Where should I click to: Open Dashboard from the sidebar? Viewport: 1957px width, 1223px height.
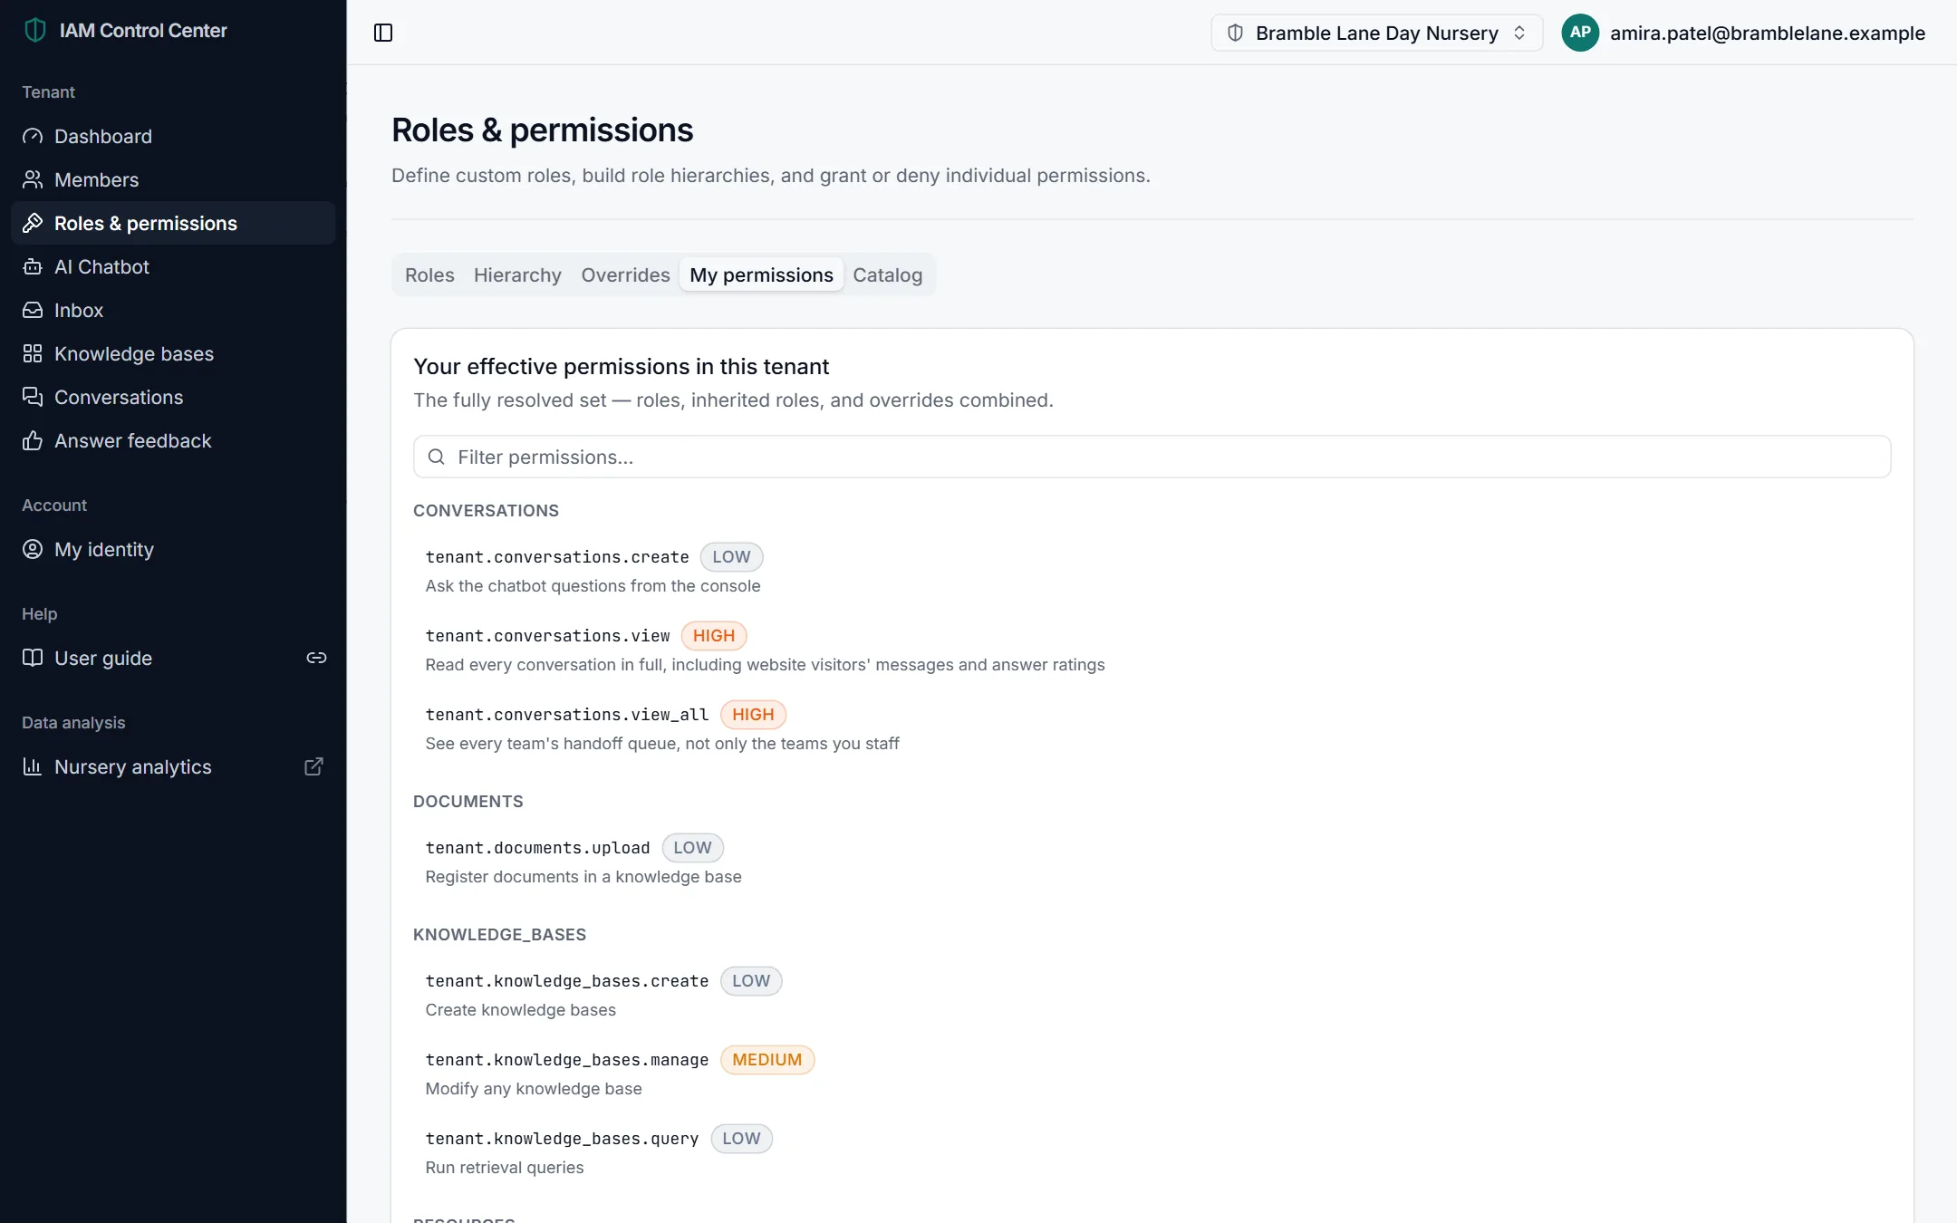click(173, 136)
